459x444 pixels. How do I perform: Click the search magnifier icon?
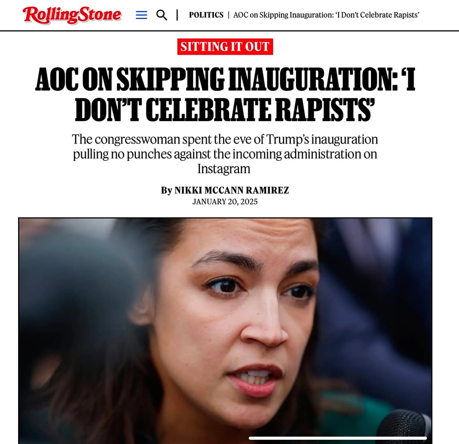click(x=162, y=15)
